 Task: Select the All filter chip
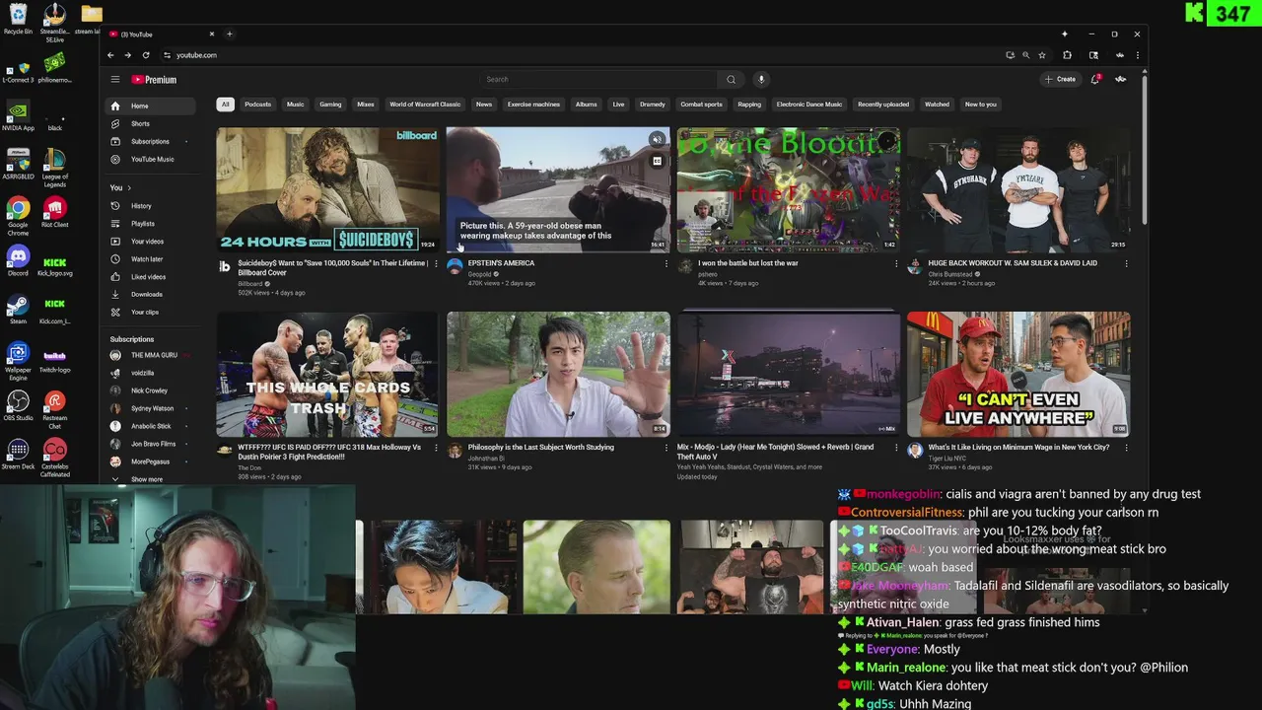coord(225,105)
